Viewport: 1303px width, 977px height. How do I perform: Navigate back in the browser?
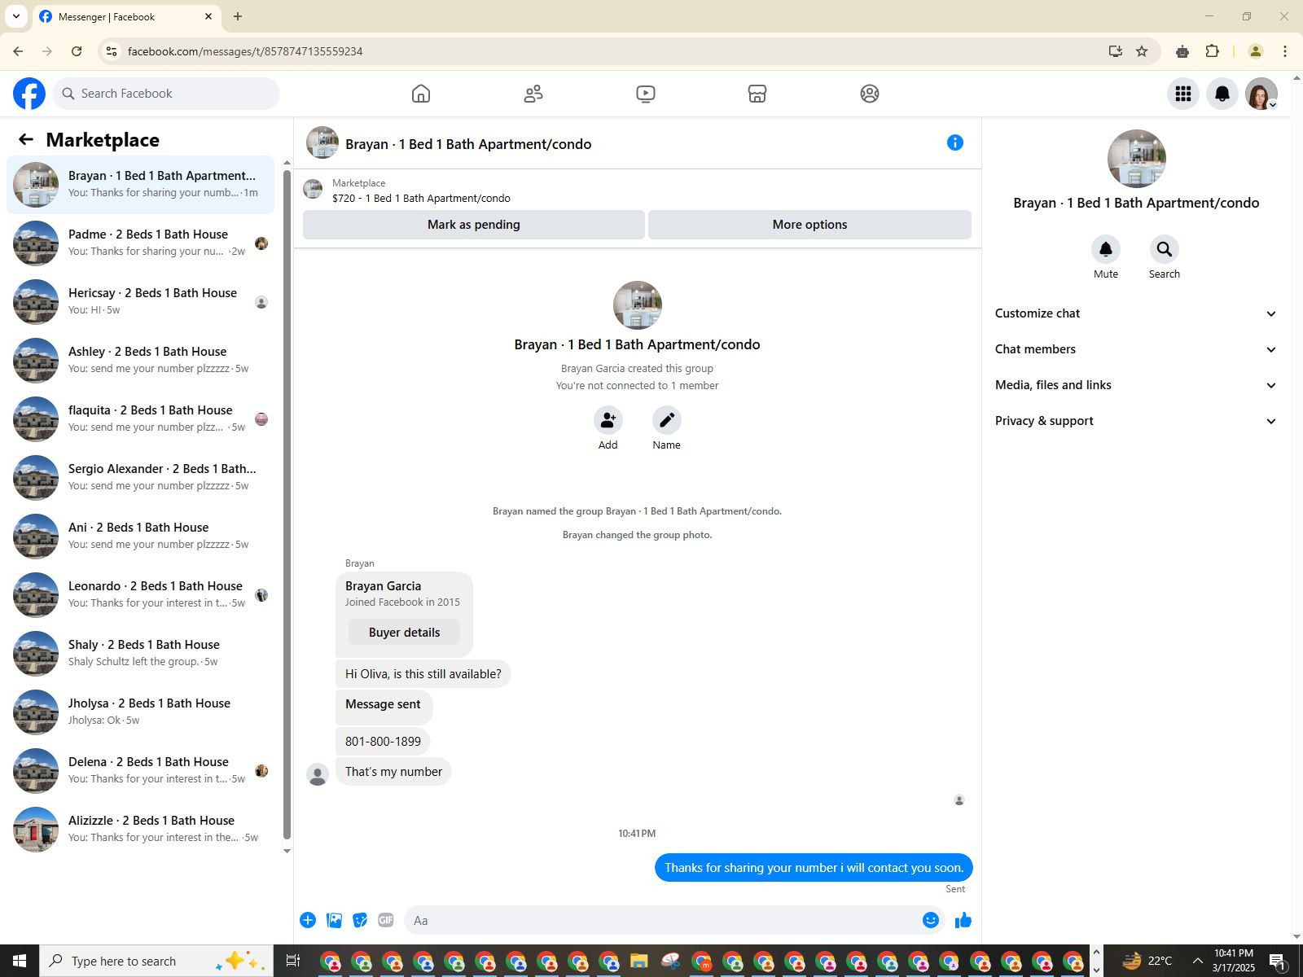[18, 51]
